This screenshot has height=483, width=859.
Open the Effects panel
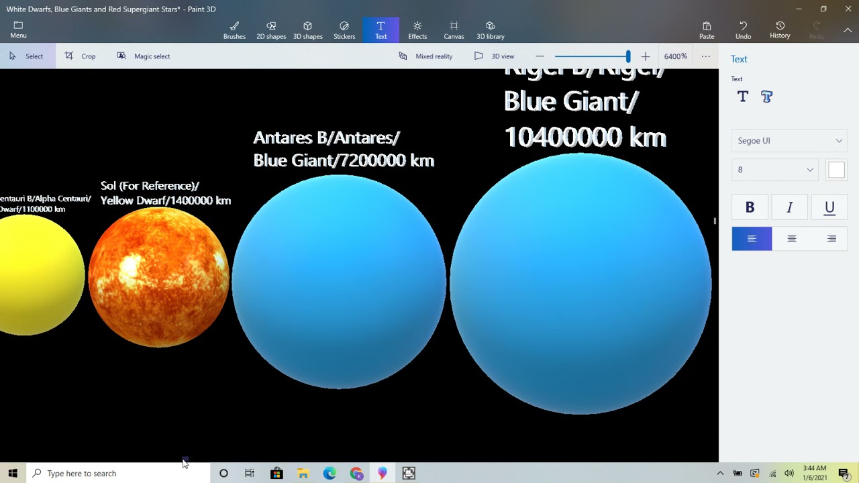tap(417, 30)
